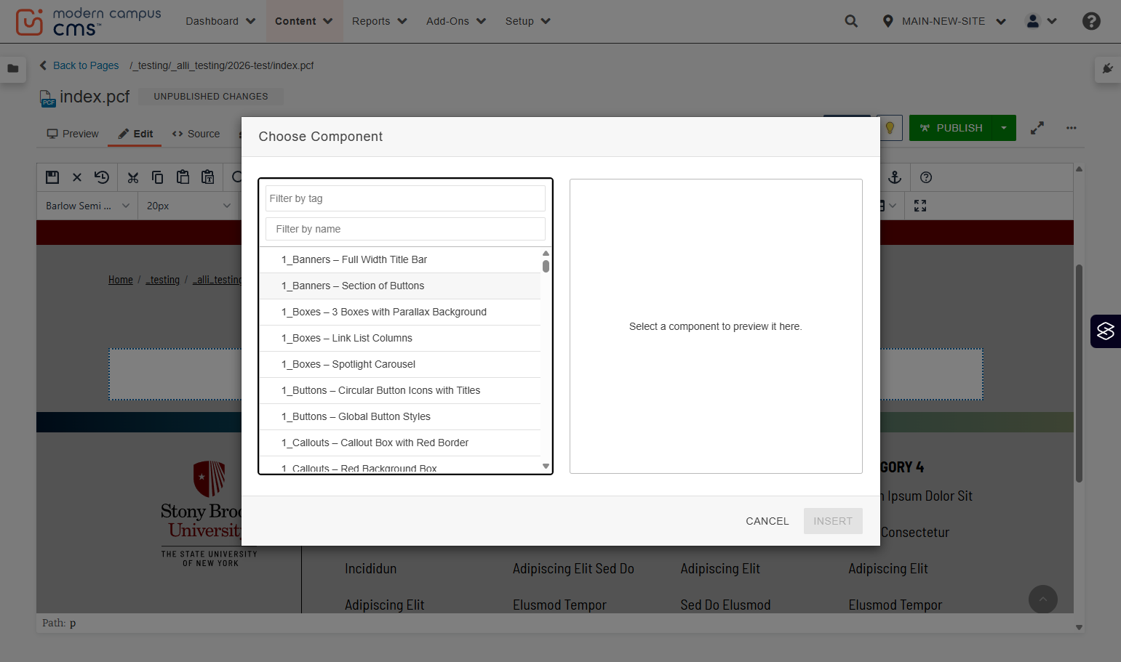
Task: Click the restore last saved version icon
Action: point(102,177)
